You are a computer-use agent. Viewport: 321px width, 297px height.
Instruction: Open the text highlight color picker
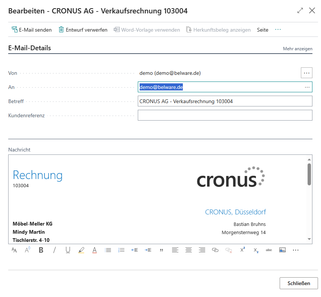(81, 250)
